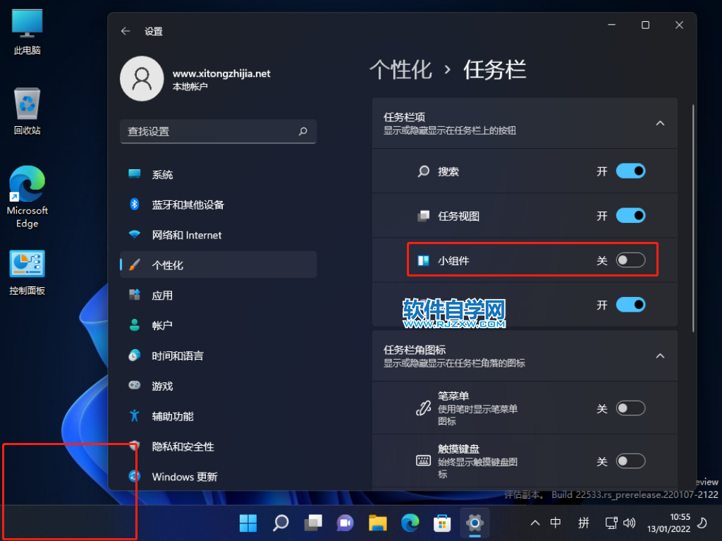Collapse the 任务栏项 section

660,123
